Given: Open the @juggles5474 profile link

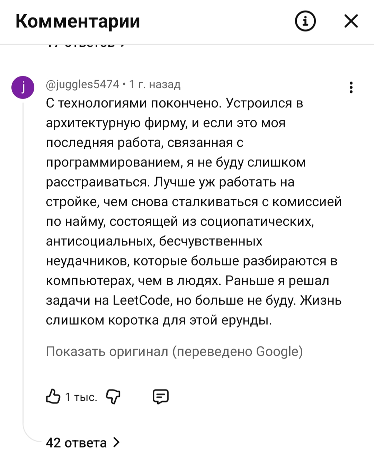Looking at the screenshot, I should point(82,84).
